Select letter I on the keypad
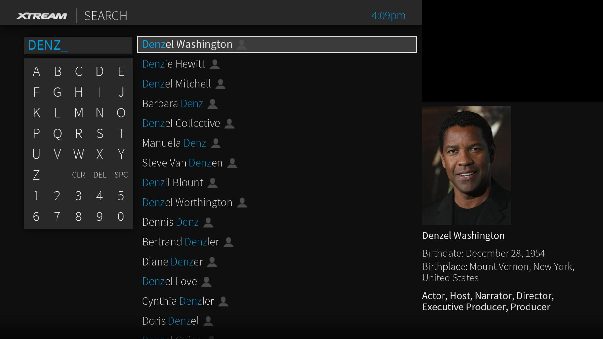Viewport: 603px width, 339px height. [x=100, y=92]
